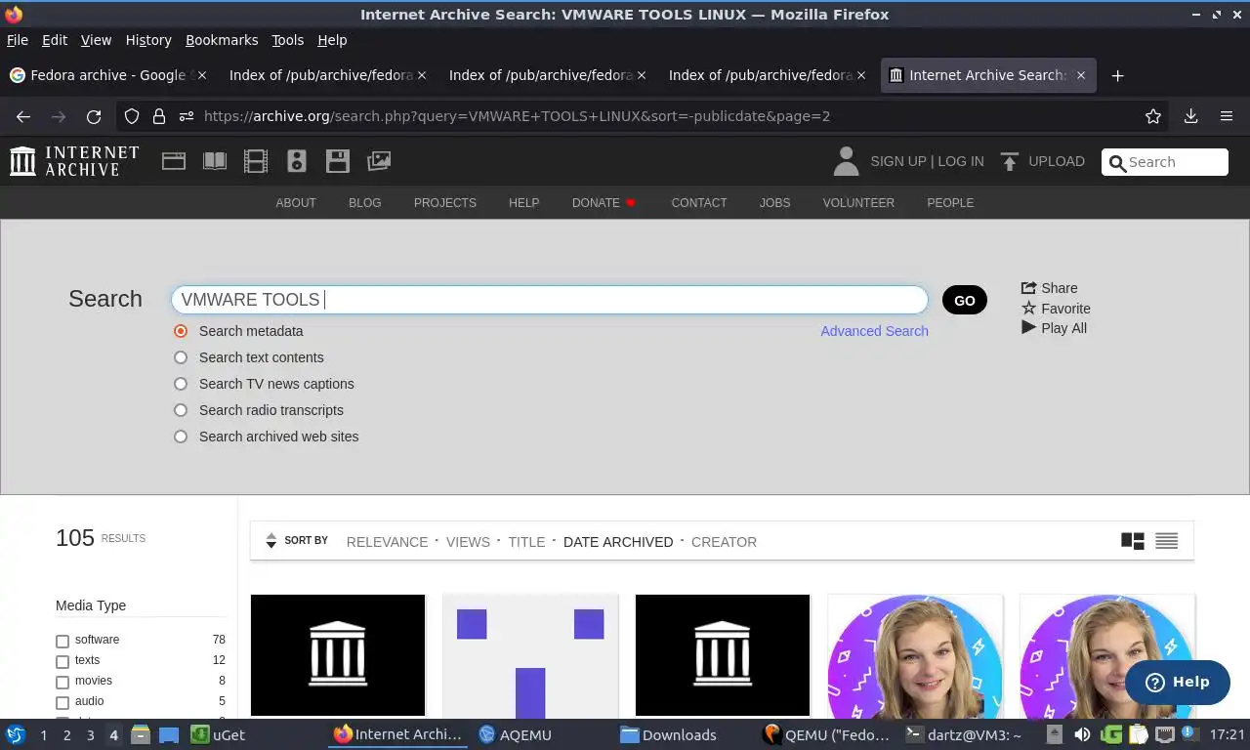
Task: Switch to tile grid view icon
Action: point(1133,541)
